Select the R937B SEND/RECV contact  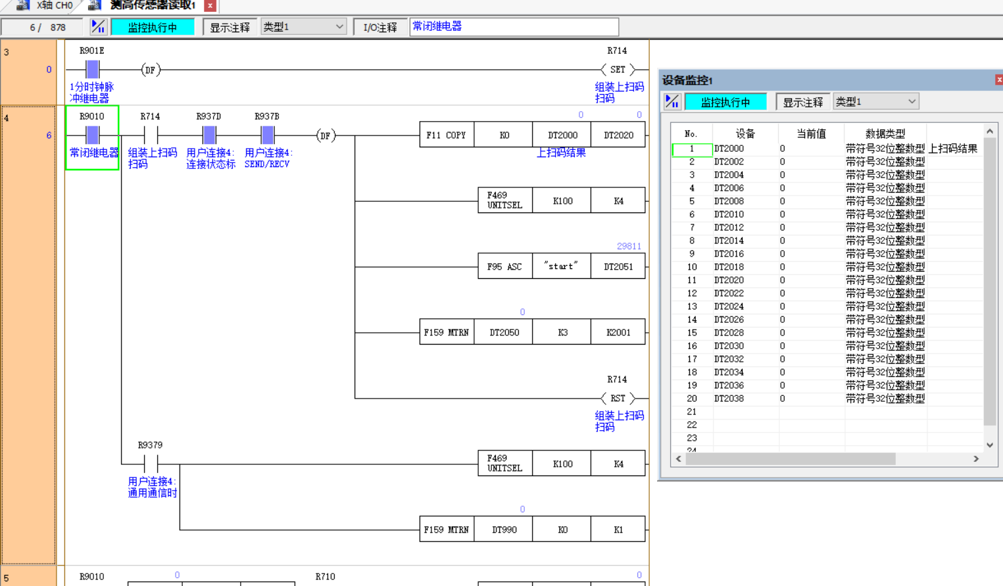tap(267, 135)
